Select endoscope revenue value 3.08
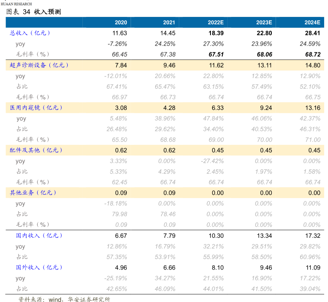 [121, 108]
